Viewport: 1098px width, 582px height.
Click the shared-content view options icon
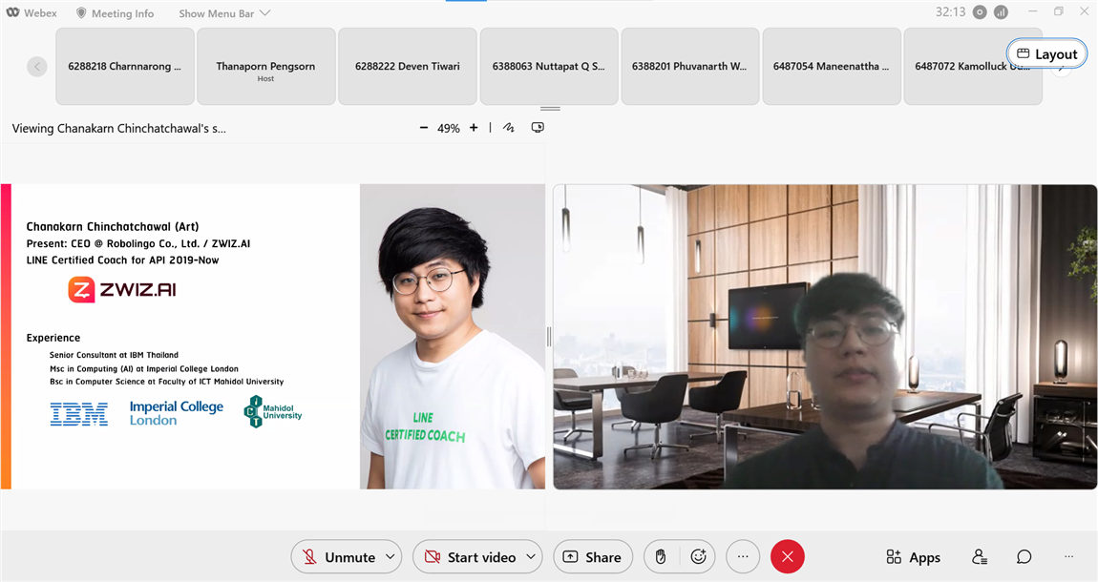click(538, 128)
